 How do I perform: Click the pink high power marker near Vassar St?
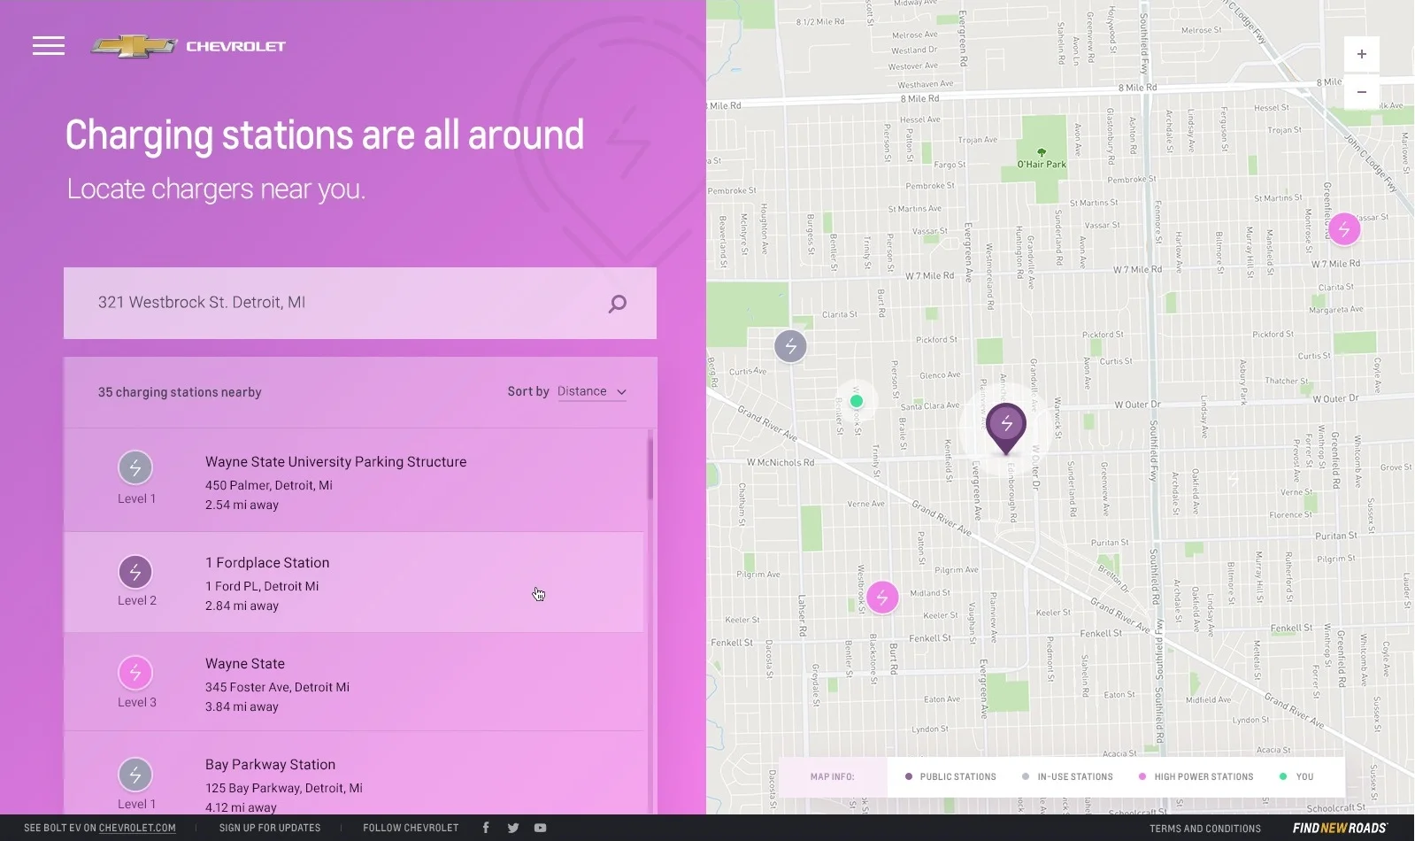[1344, 229]
